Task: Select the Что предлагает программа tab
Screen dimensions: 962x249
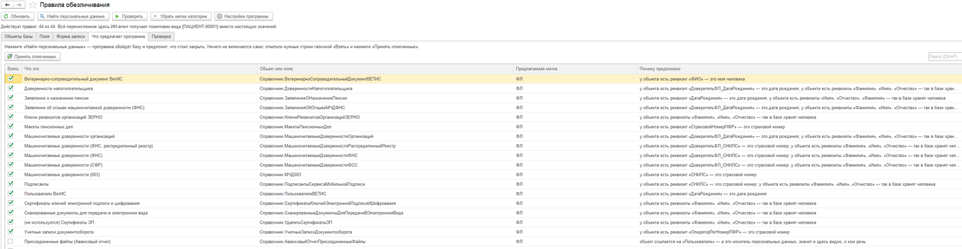Action: (118, 36)
